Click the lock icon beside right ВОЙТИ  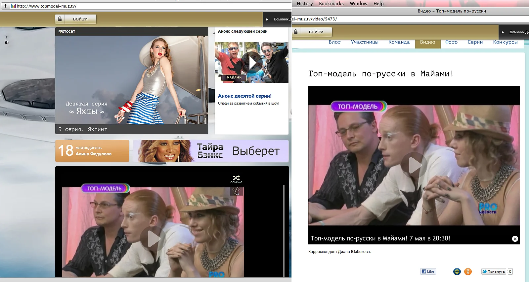296,32
